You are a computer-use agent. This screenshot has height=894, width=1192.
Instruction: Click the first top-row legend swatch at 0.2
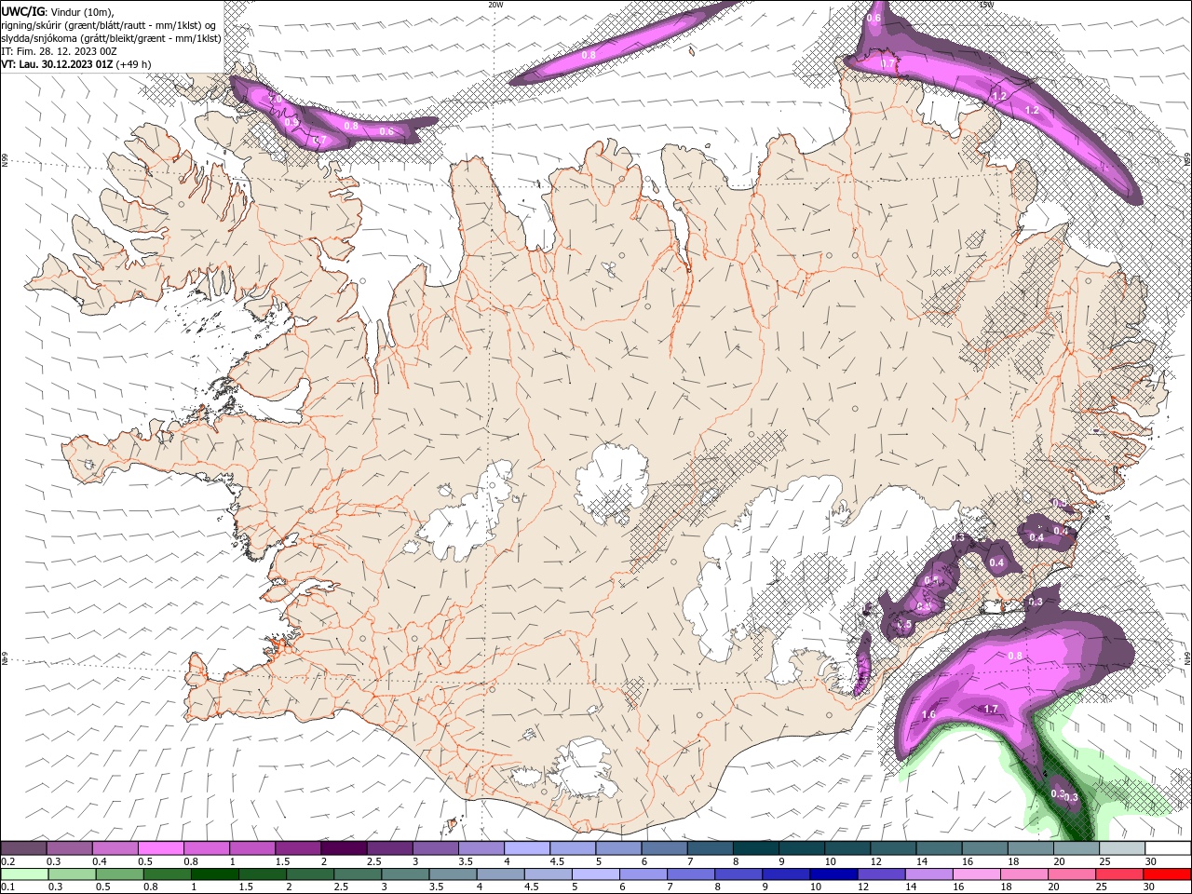(23, 848)
